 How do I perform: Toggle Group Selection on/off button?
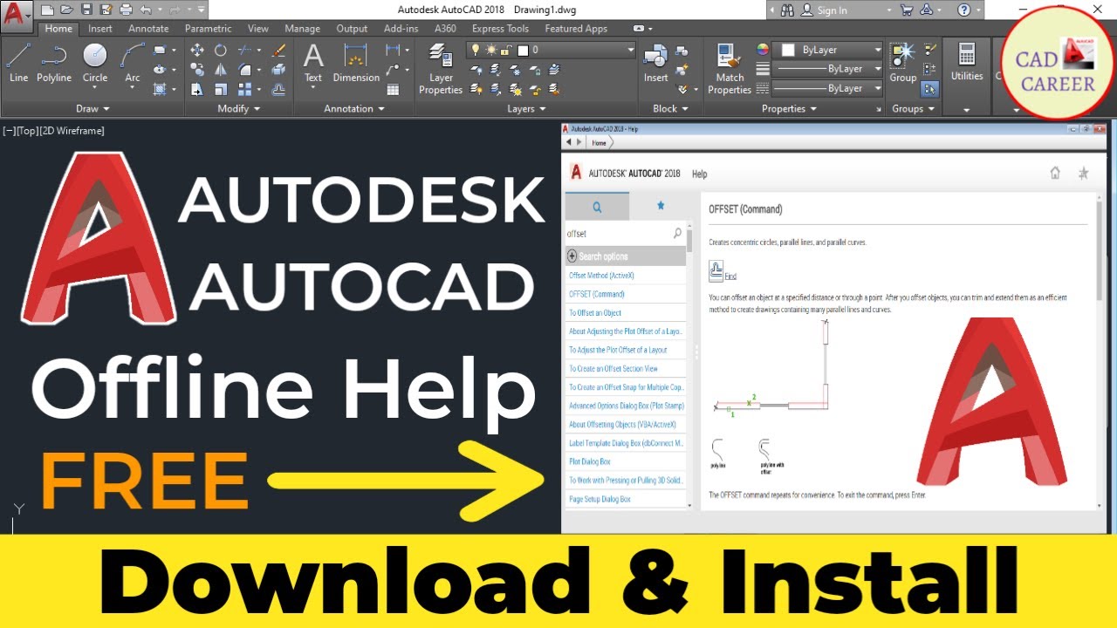pos(930,89)
